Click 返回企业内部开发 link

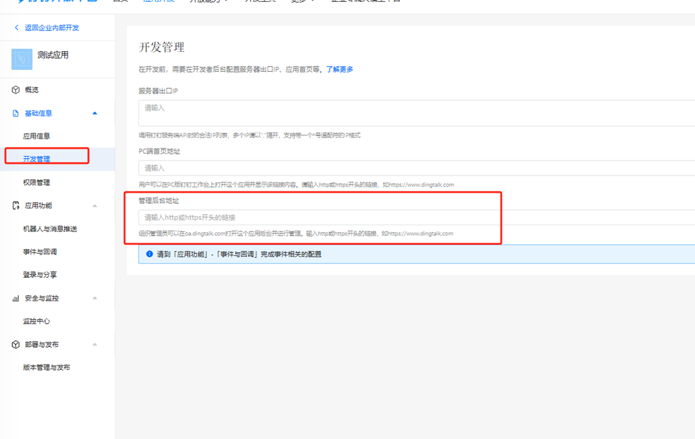[x=52, y=27]
